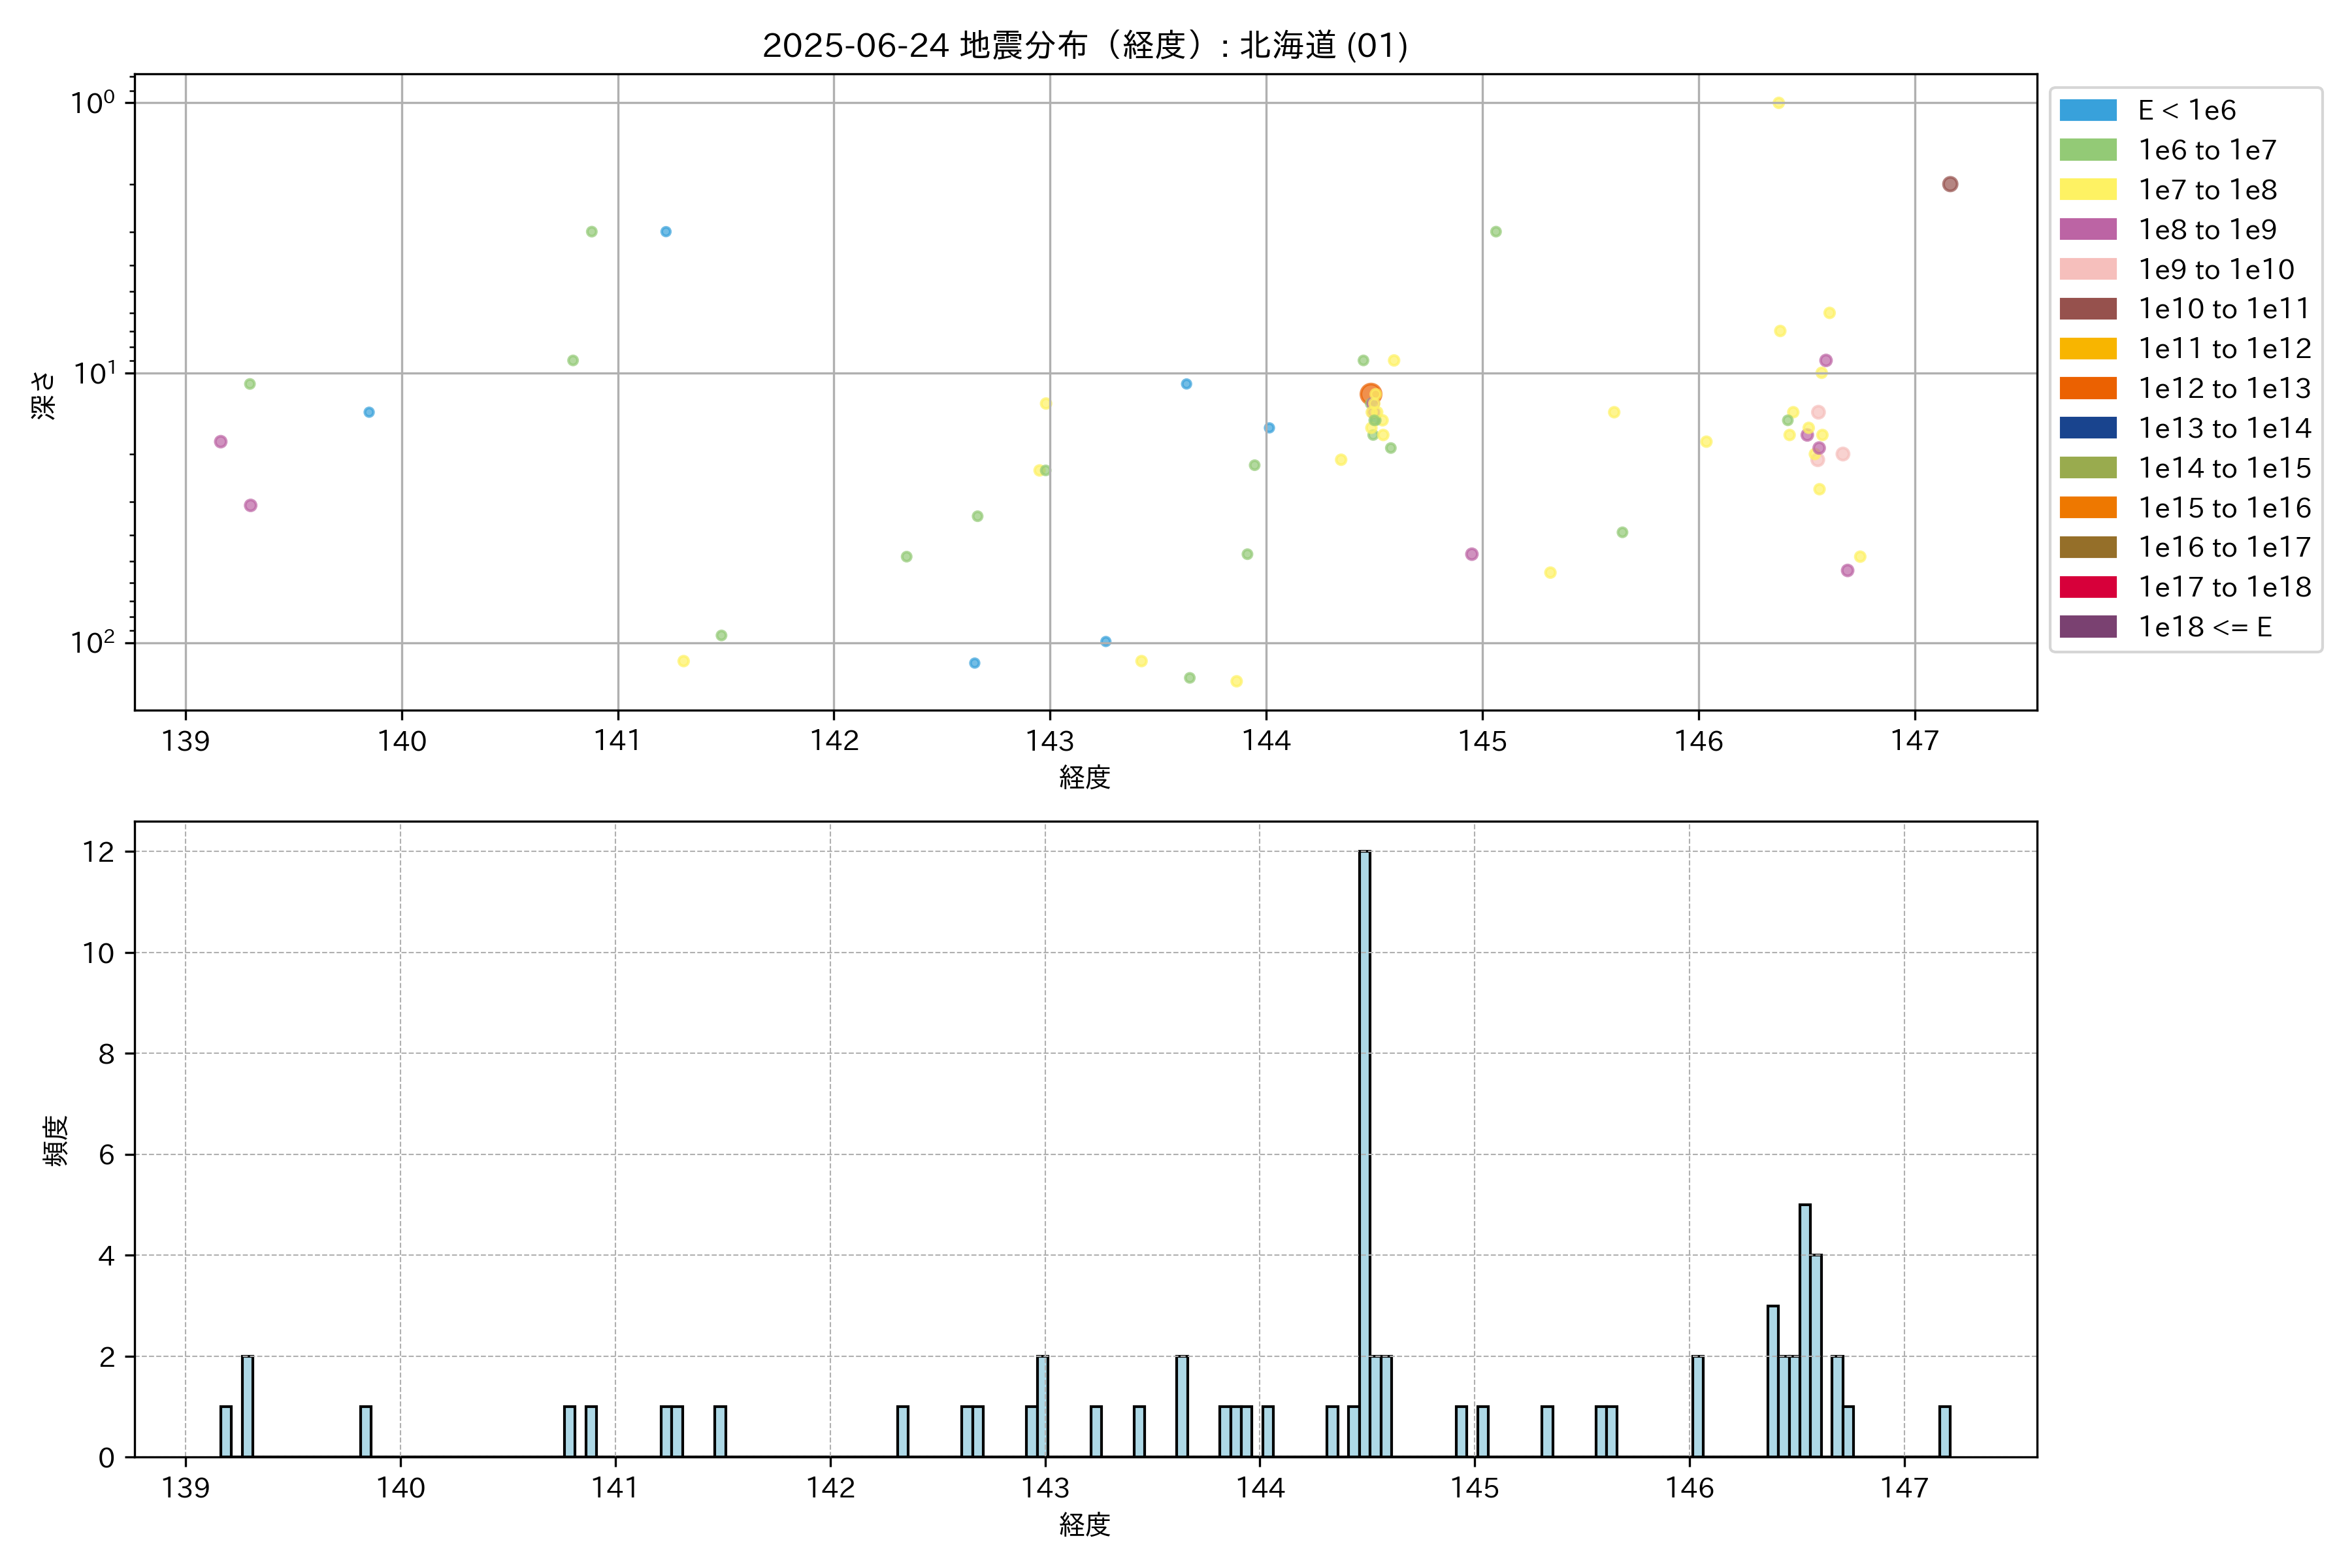The image size is (2352, 1568).
Task: Click the brown scatter point near longitude 147
Action: click(x=1949, y=184)
